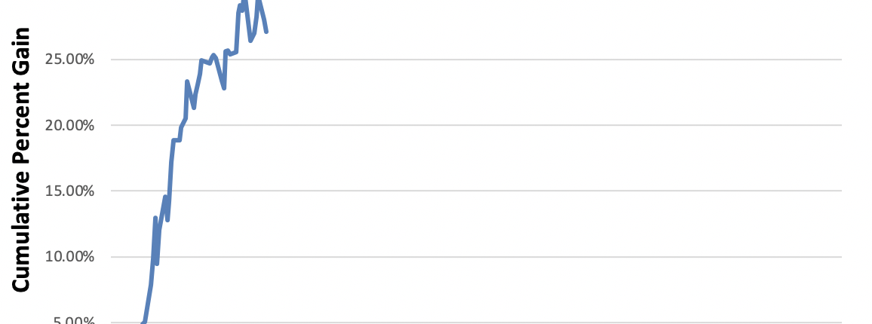Image resolution: width=872 pixels, height=324 pixels.
Task: Click the flat line segment just below 20%
Action: coord(177,139)
